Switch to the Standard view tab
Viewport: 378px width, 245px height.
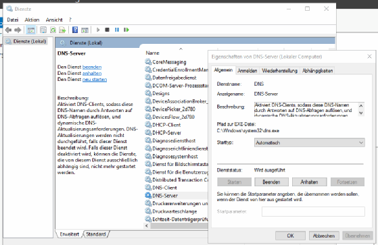pyautogui.click(x=96, y=234)
